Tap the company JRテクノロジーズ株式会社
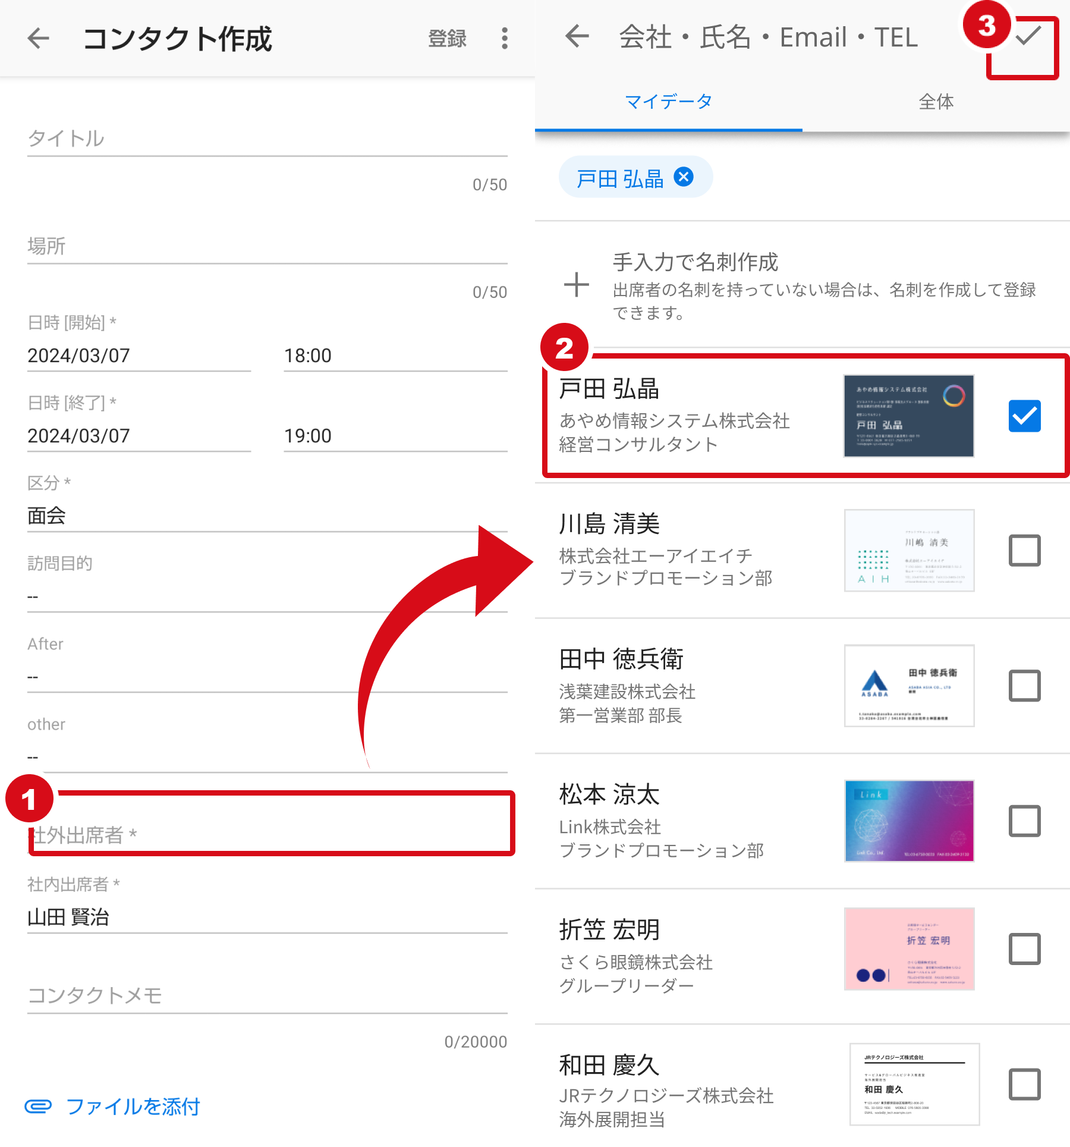This screenshot has width=1070, height=1147. [666, 1096]
